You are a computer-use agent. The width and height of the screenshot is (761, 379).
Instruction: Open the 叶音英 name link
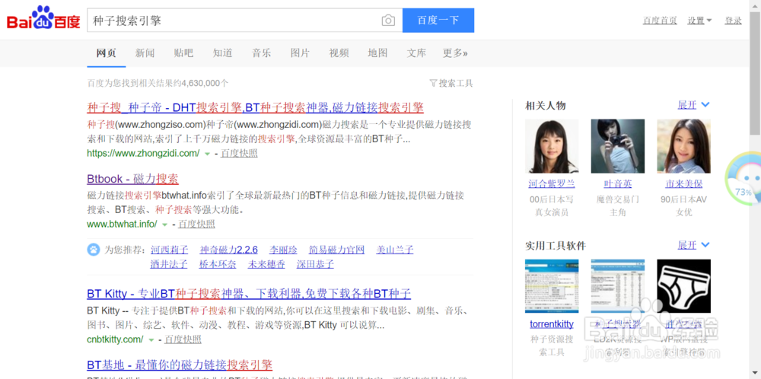[618, 184]
